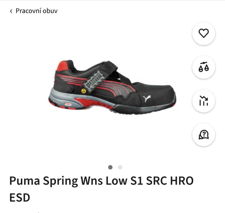Ask a question via chat bubble icon
This screenshot has height=213, width=225.
[x=204, y=134]
